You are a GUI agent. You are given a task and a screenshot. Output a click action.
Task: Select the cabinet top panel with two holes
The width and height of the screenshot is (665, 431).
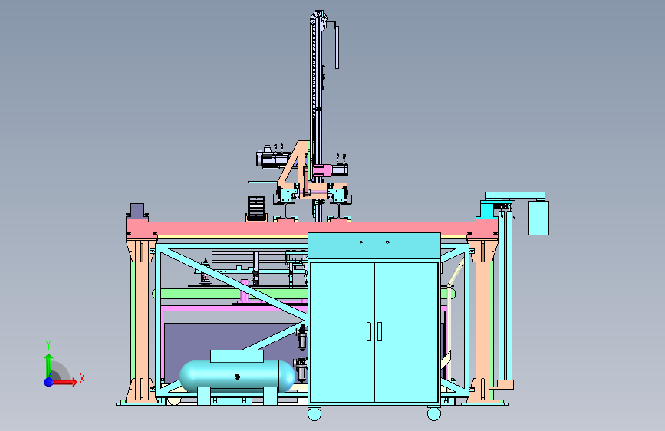(x=374, y=246)
